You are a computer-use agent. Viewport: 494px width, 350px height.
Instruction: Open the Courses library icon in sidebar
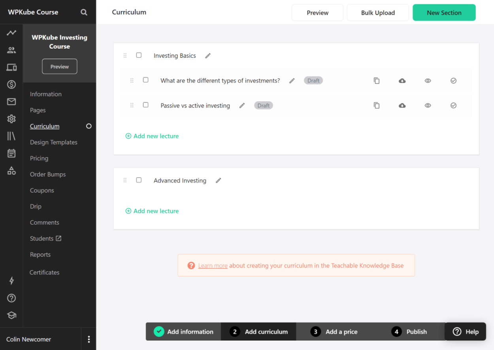pyautogui.click(x=11, y=136)
